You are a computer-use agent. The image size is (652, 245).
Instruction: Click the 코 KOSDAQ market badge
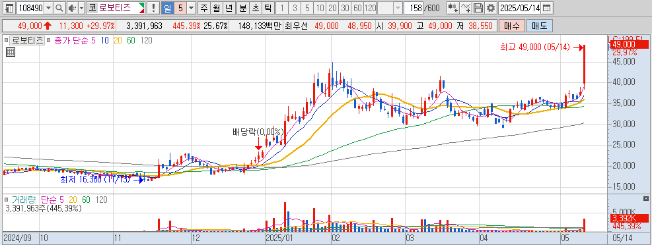coord(92,7)
